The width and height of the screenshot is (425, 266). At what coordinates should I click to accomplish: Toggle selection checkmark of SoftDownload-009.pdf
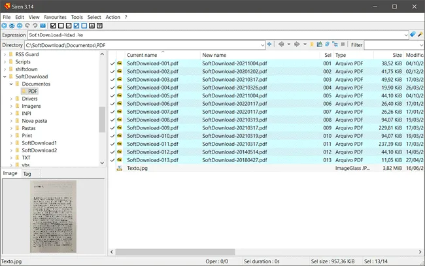tap(112, 128)
